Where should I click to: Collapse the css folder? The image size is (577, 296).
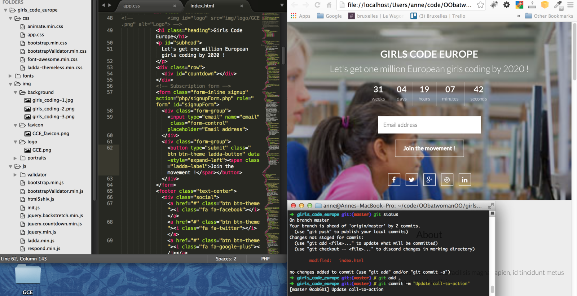[x=10, y=18]
